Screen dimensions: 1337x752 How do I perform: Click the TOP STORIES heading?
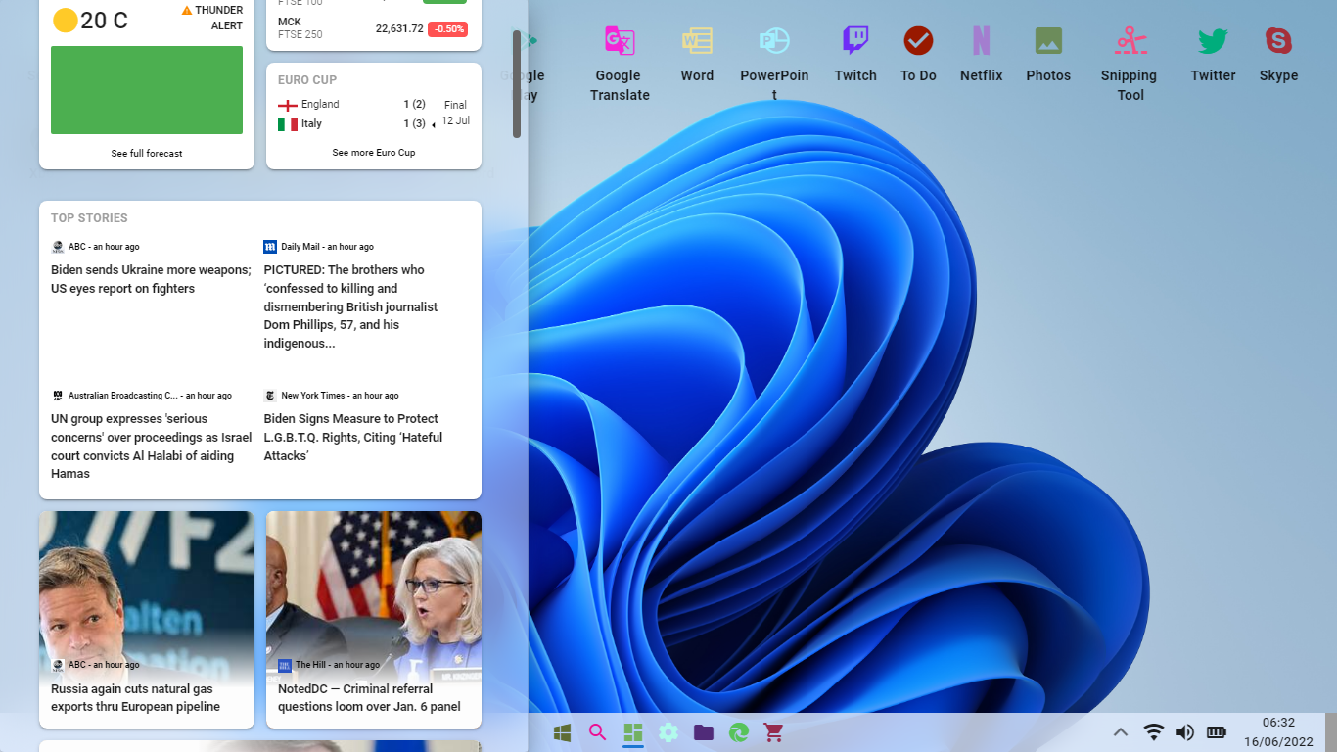click(x=89, y=218)
